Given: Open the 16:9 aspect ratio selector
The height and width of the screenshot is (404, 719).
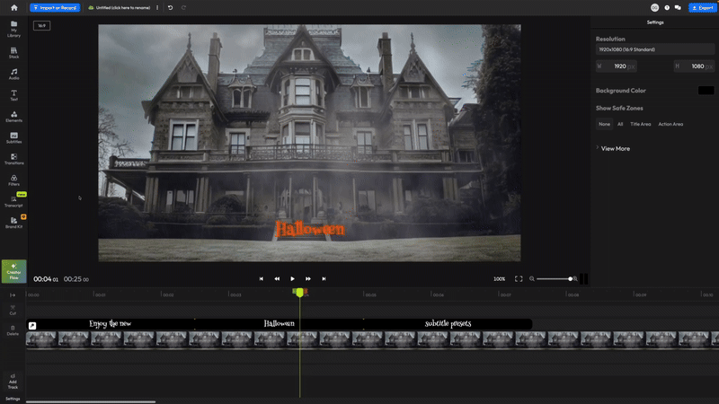Looking at the screenshot, I should pos(40,26).
